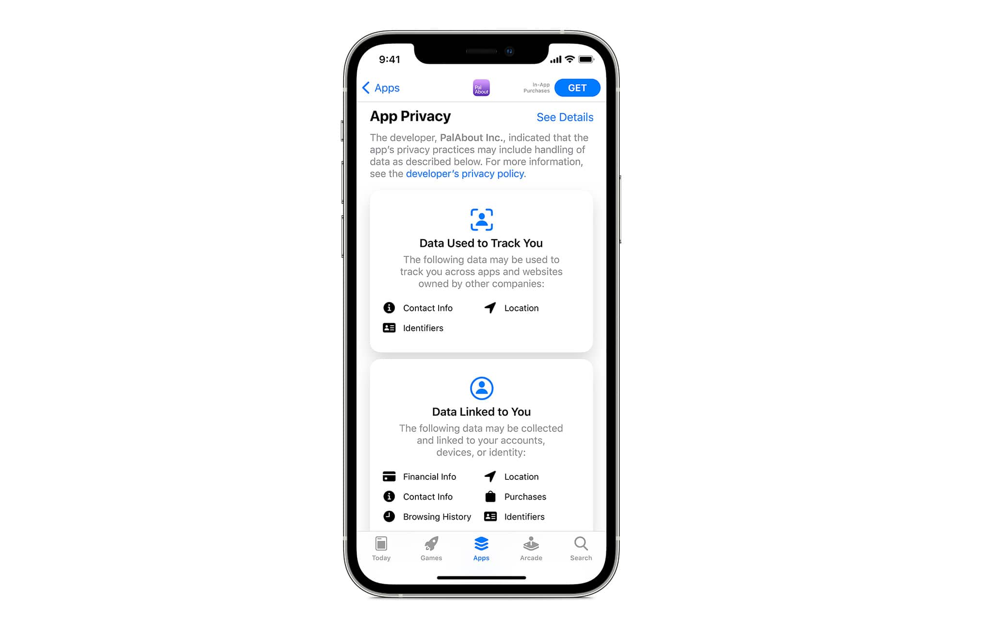Tap the Data Linked to You icon
Viewport: 1008px width, 631px height.
click(x=481, y=387)
